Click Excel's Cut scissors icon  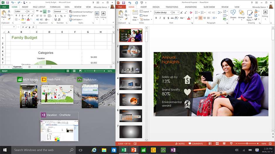[x=9, y=11]
